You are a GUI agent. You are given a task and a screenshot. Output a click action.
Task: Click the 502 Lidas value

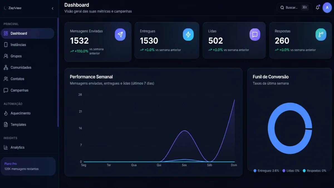point(215,41)
